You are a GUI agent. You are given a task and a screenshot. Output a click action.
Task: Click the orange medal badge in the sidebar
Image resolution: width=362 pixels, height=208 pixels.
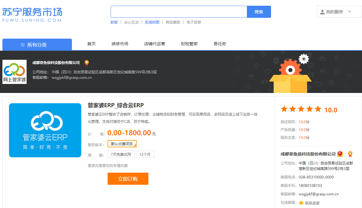pos(350,154)
